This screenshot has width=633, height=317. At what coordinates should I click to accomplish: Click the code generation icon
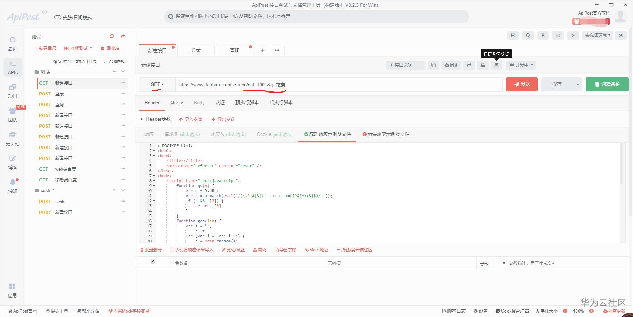(558, 36)
